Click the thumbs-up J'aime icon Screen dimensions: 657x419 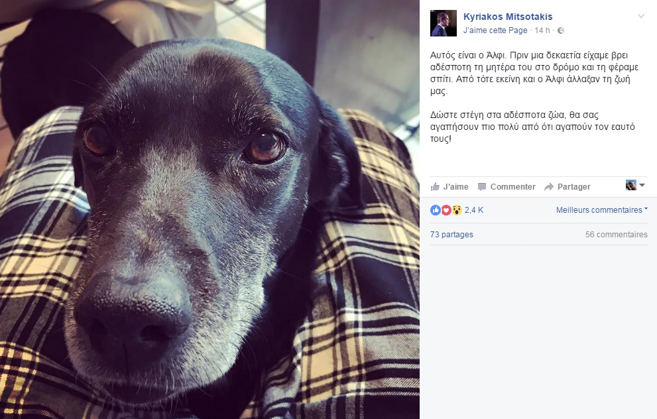click(x=436, y=186)
